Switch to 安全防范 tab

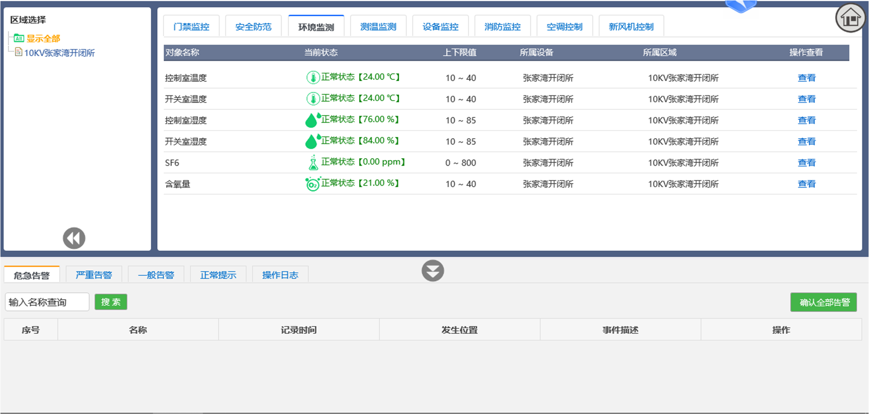coord(253,26)
